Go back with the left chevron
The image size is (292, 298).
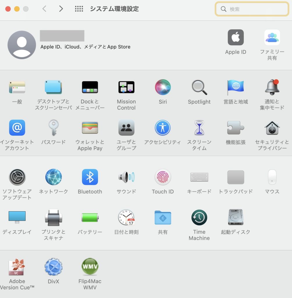click(x=44, y=9)
